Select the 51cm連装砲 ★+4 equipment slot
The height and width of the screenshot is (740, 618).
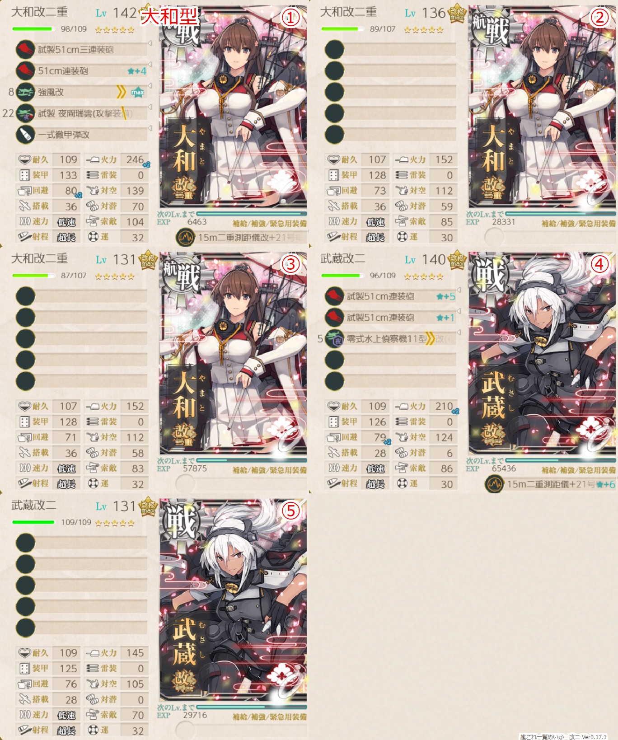[81, 70]
